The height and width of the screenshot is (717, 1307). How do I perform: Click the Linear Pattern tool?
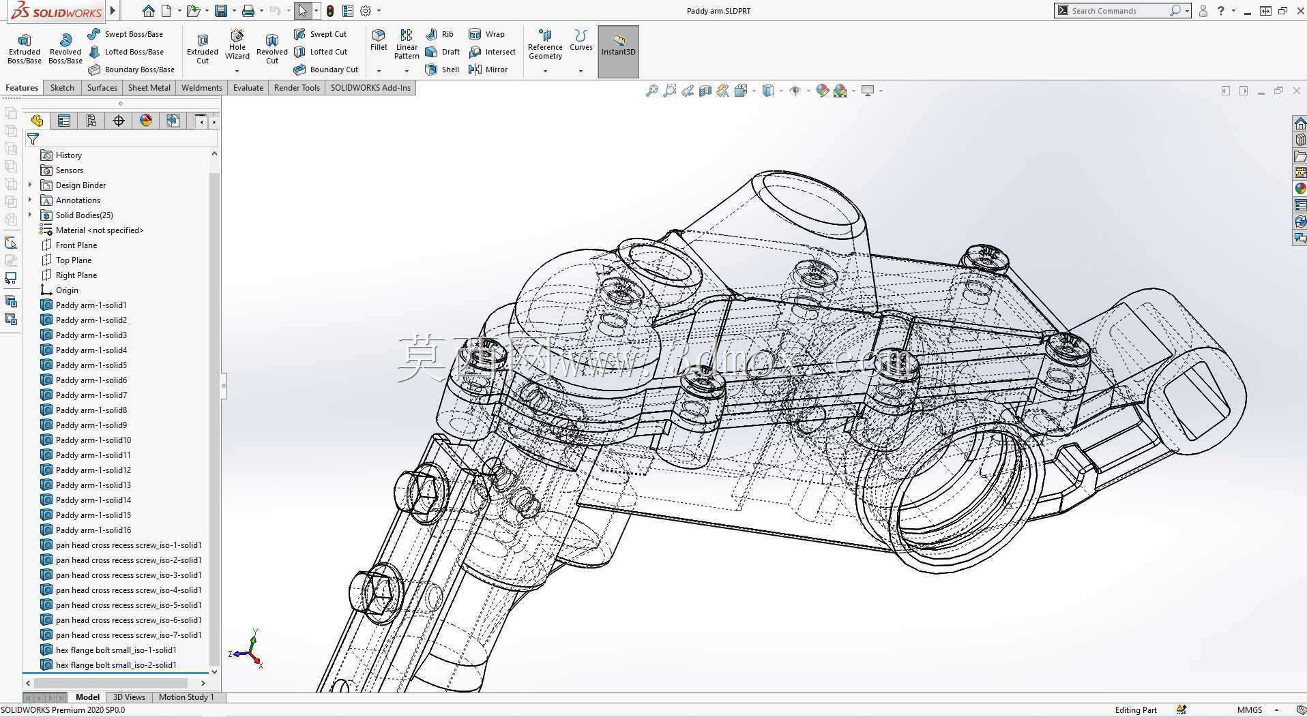(x=407, y=44)
